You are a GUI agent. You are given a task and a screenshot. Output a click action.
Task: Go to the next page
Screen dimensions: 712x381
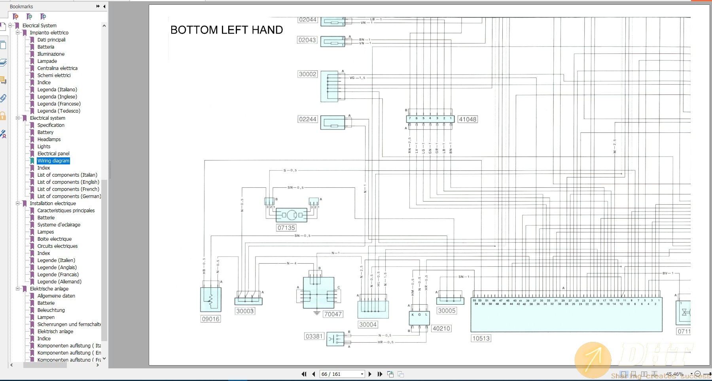[370, 374]
